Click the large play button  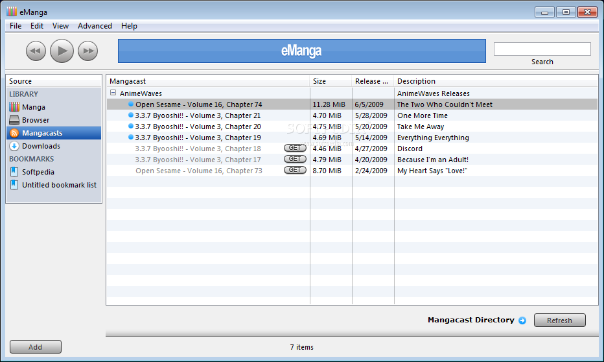coord(62,51)
